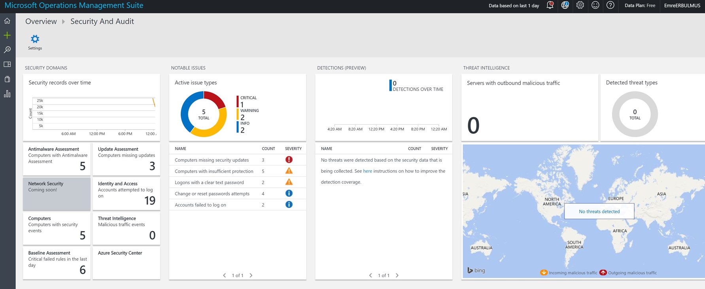Select the Network Security tile
The width and height of the screenshot is (705, 289).
pos(57,194)
